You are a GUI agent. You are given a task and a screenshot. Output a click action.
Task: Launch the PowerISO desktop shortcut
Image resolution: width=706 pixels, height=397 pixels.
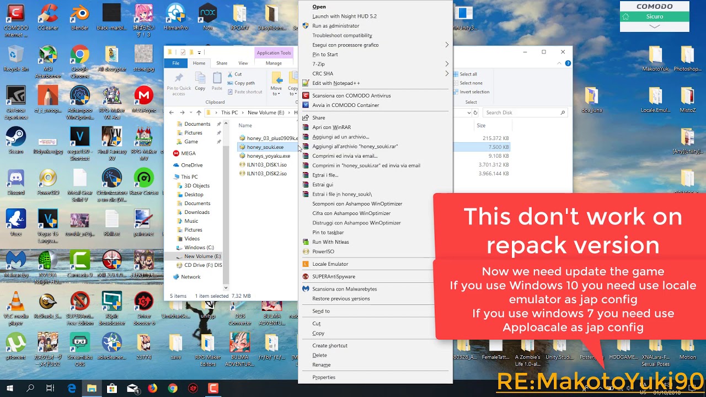point(48,181)
